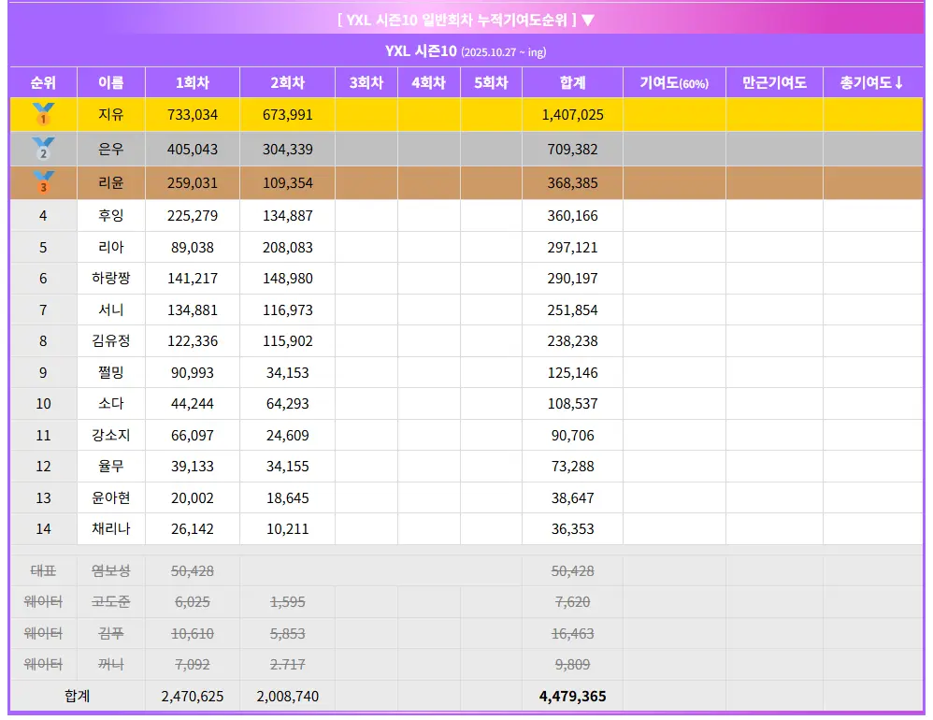Click the 만근기여도 column header

[774, 82]
